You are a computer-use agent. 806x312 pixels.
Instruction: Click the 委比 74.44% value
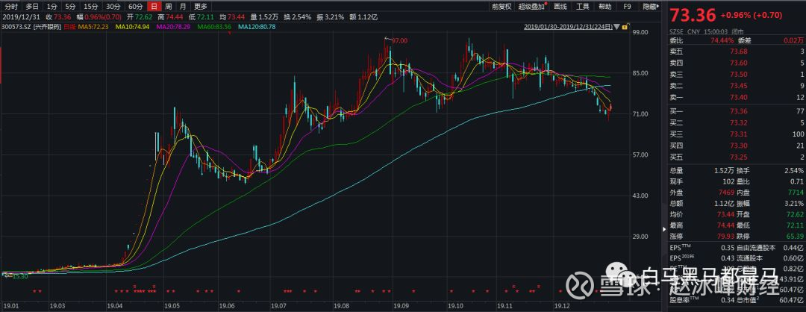tap(721, 40)
